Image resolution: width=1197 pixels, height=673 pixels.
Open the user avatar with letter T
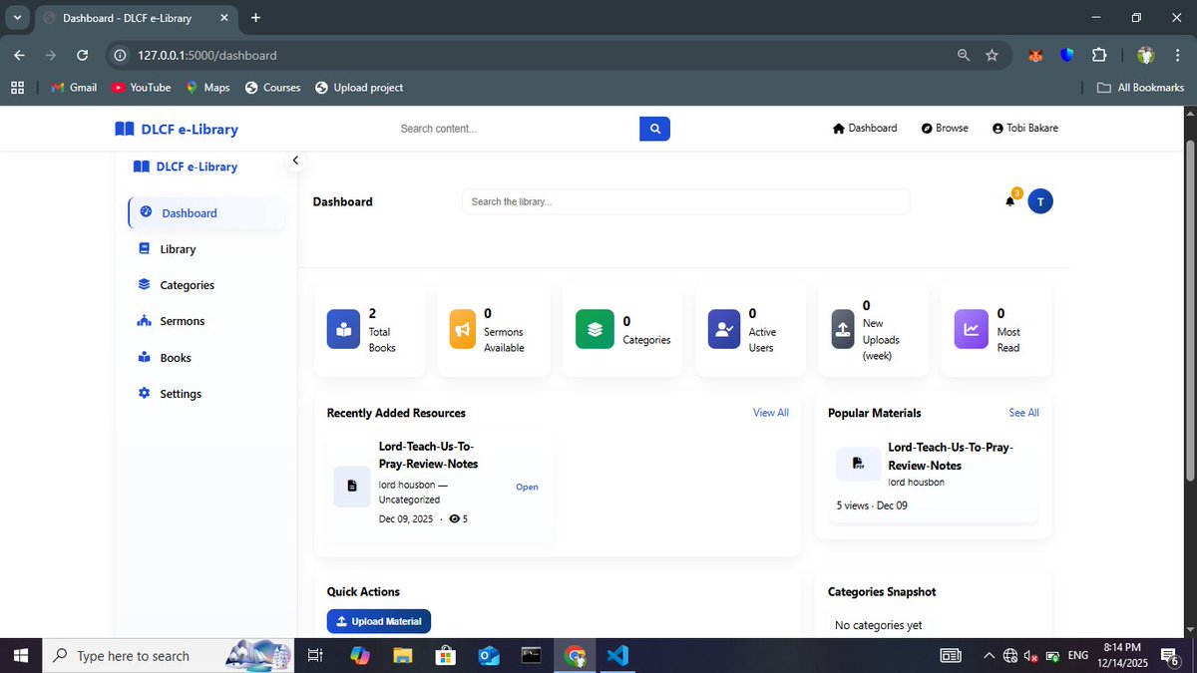coord(1040,201)
